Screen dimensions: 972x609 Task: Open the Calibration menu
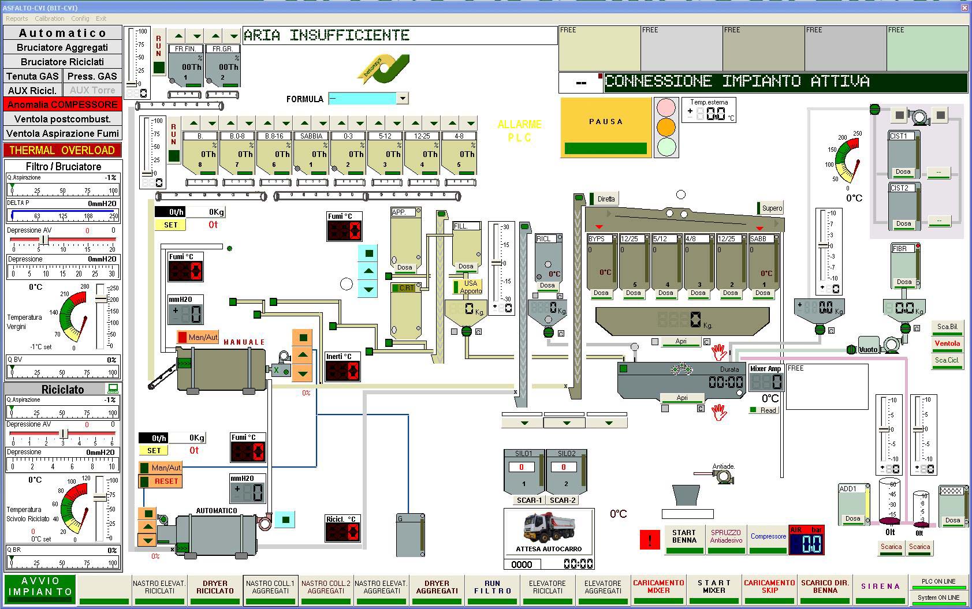[x=50, y=18]
